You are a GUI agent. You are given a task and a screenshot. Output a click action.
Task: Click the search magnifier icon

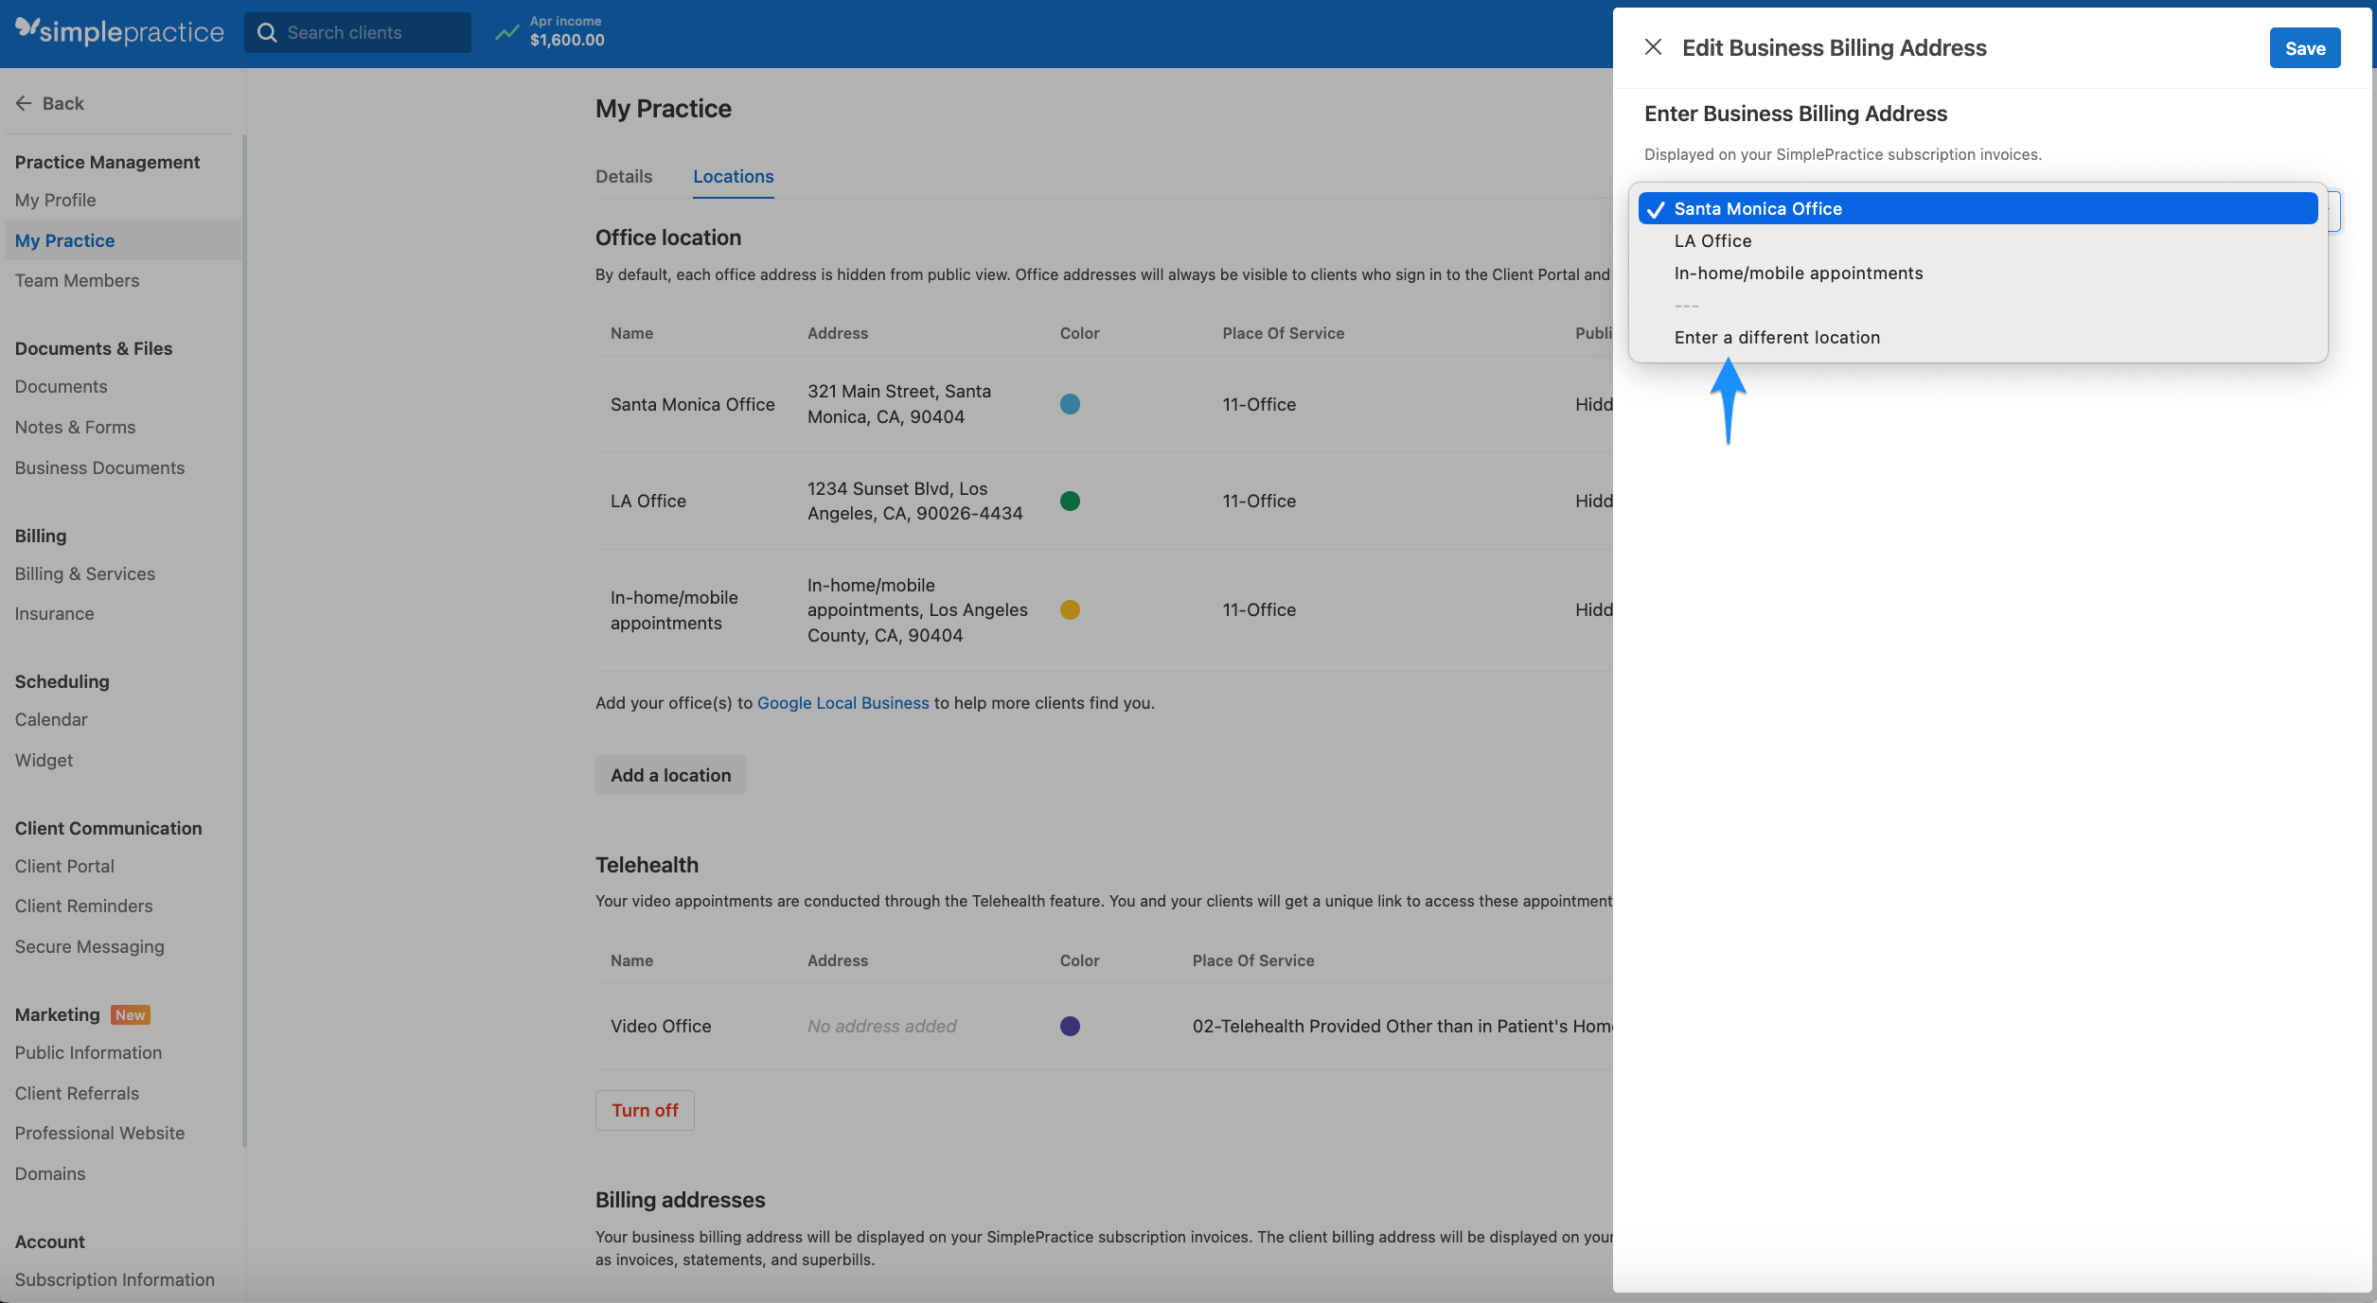(268, 31)
